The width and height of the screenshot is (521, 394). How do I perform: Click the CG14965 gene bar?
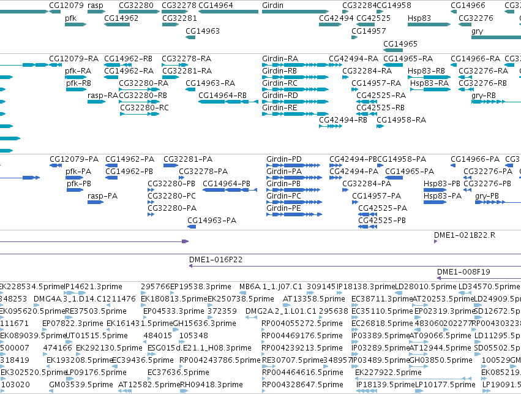coord(393,50)
